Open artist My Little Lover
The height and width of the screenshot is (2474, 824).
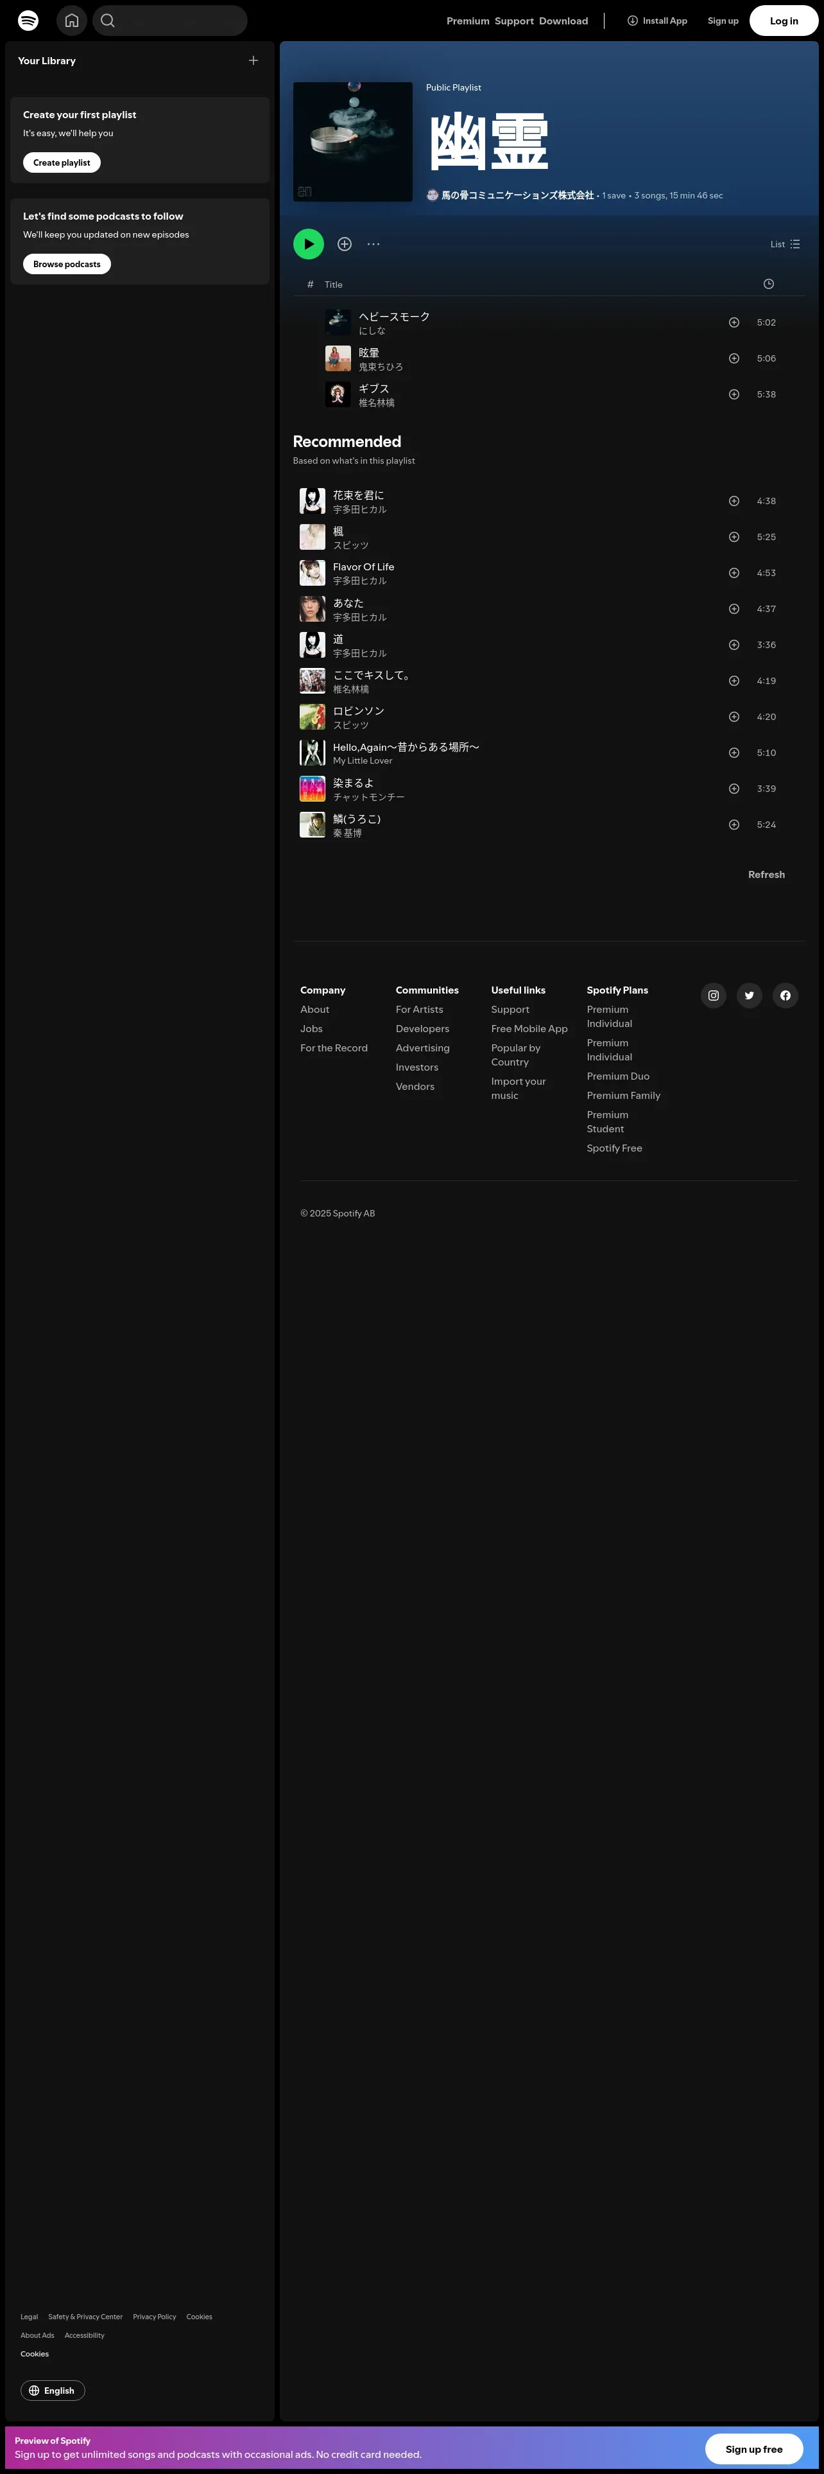pyautogui.click(x=363, y=760)
